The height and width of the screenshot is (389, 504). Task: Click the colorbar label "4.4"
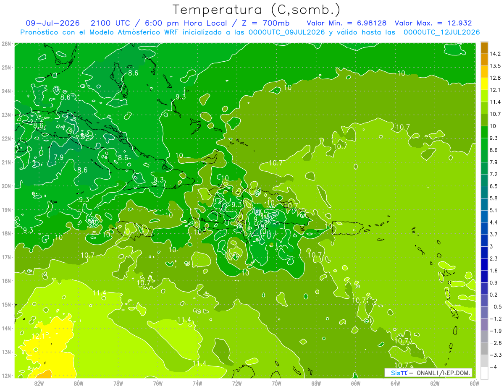(494, 222)
